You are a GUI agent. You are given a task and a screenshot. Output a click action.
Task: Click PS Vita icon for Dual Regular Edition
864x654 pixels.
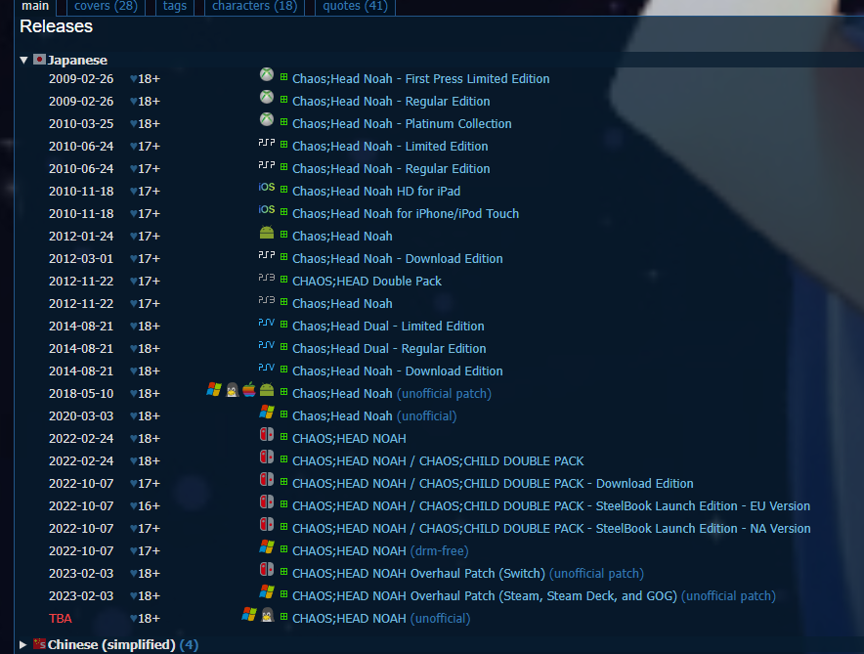point(267,345)
